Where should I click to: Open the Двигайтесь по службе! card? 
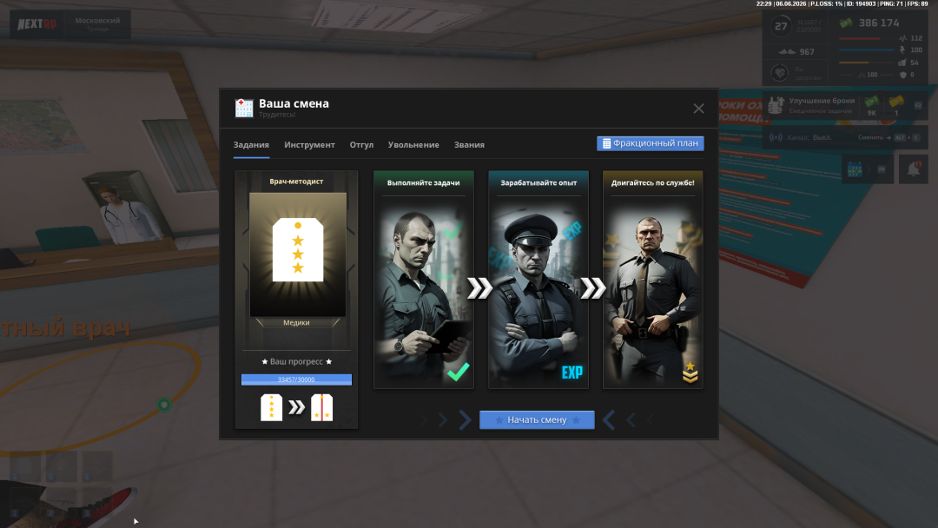(x=652, y=280)
